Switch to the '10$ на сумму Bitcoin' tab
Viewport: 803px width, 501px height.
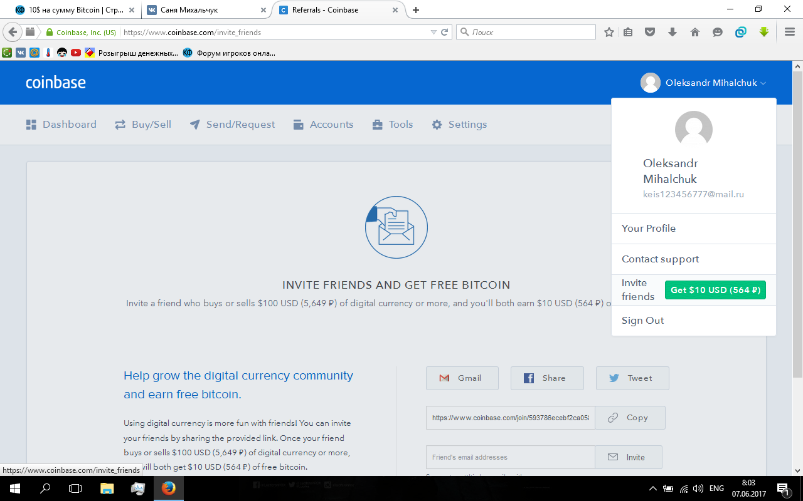point(74,9)
